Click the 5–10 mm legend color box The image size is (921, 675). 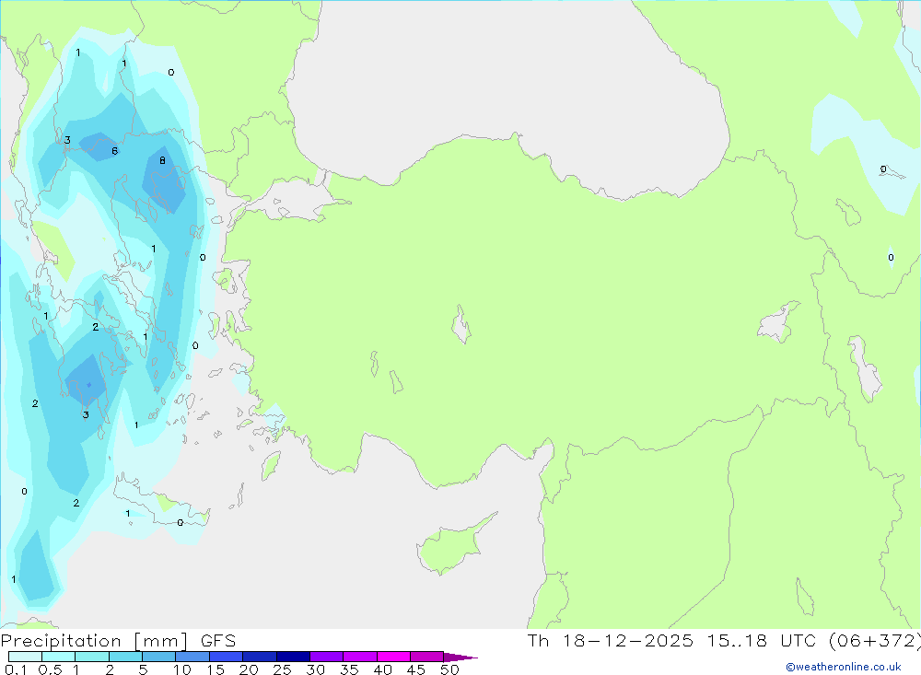coord(158,657)
